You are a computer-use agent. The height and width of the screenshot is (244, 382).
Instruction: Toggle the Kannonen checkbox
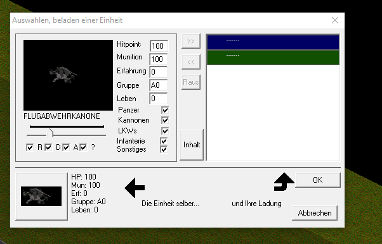(x=165, y=120)
